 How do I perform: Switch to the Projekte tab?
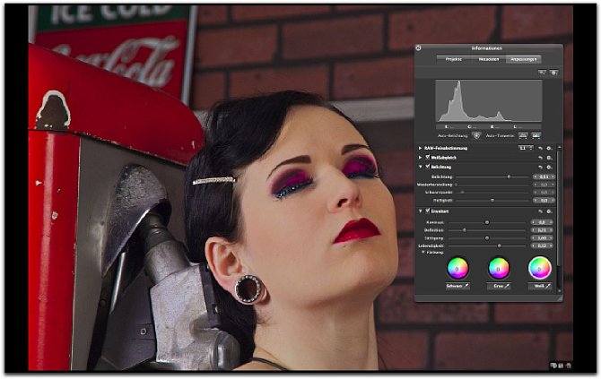click(454, 59)
